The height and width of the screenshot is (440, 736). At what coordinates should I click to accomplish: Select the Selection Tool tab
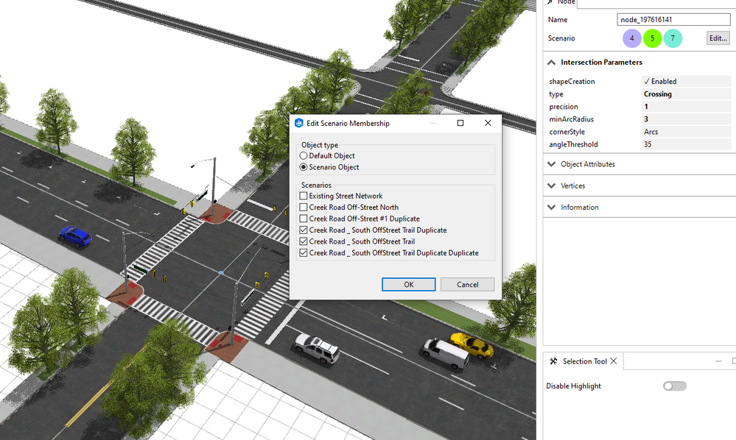tap(584, 361)
